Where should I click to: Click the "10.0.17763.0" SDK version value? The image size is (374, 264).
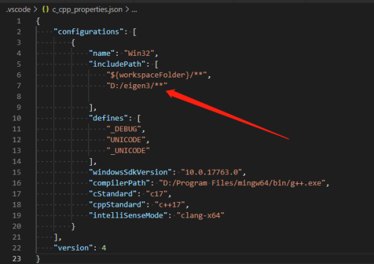click(x=211, y=172)
